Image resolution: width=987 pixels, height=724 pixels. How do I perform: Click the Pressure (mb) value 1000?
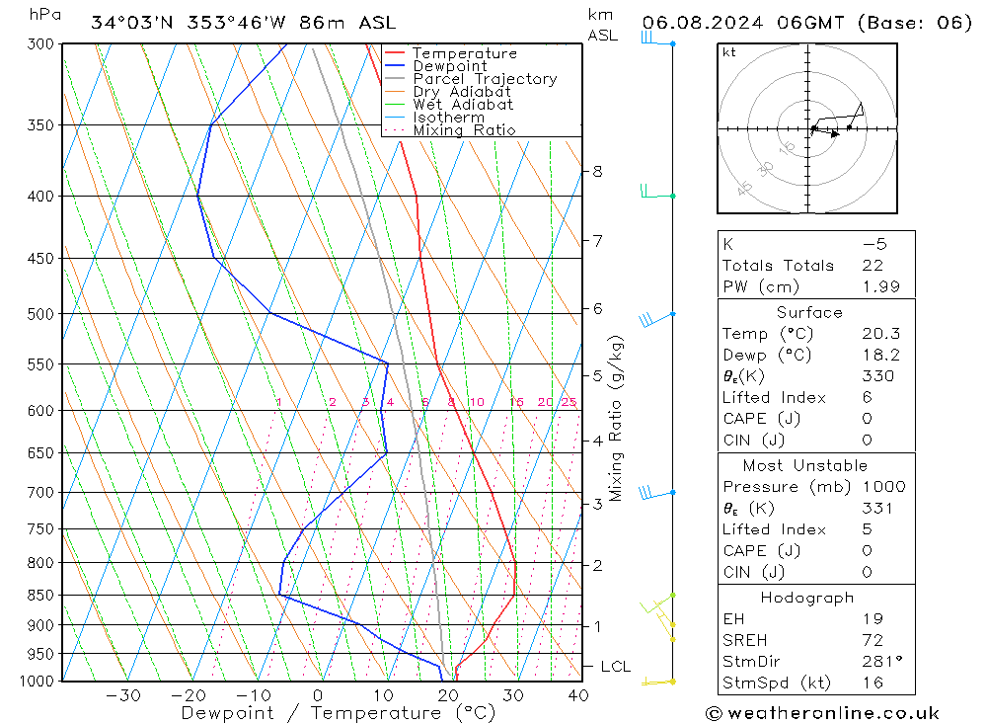point(883,486)
